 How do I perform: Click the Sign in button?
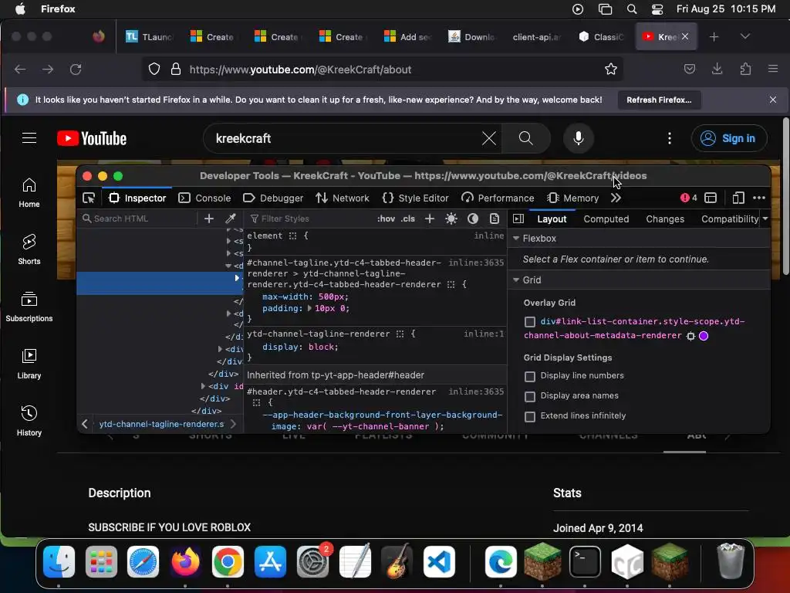click(x=730, y=138)
